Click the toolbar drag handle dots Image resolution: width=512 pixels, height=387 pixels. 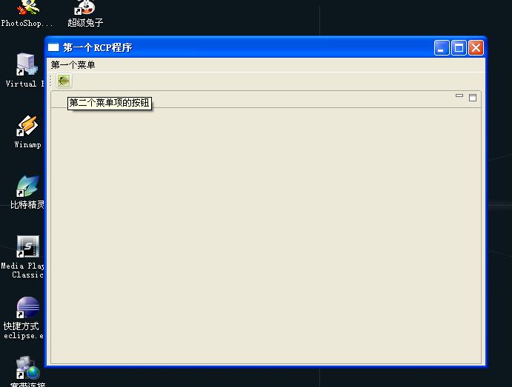click(x=50, y=81)
